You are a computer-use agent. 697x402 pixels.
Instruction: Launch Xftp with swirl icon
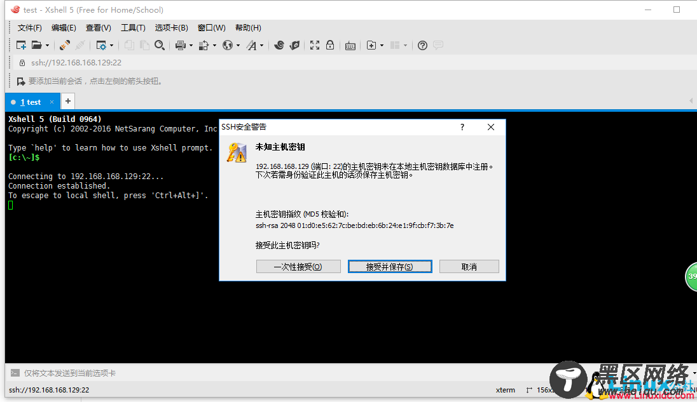pos(279,45)
